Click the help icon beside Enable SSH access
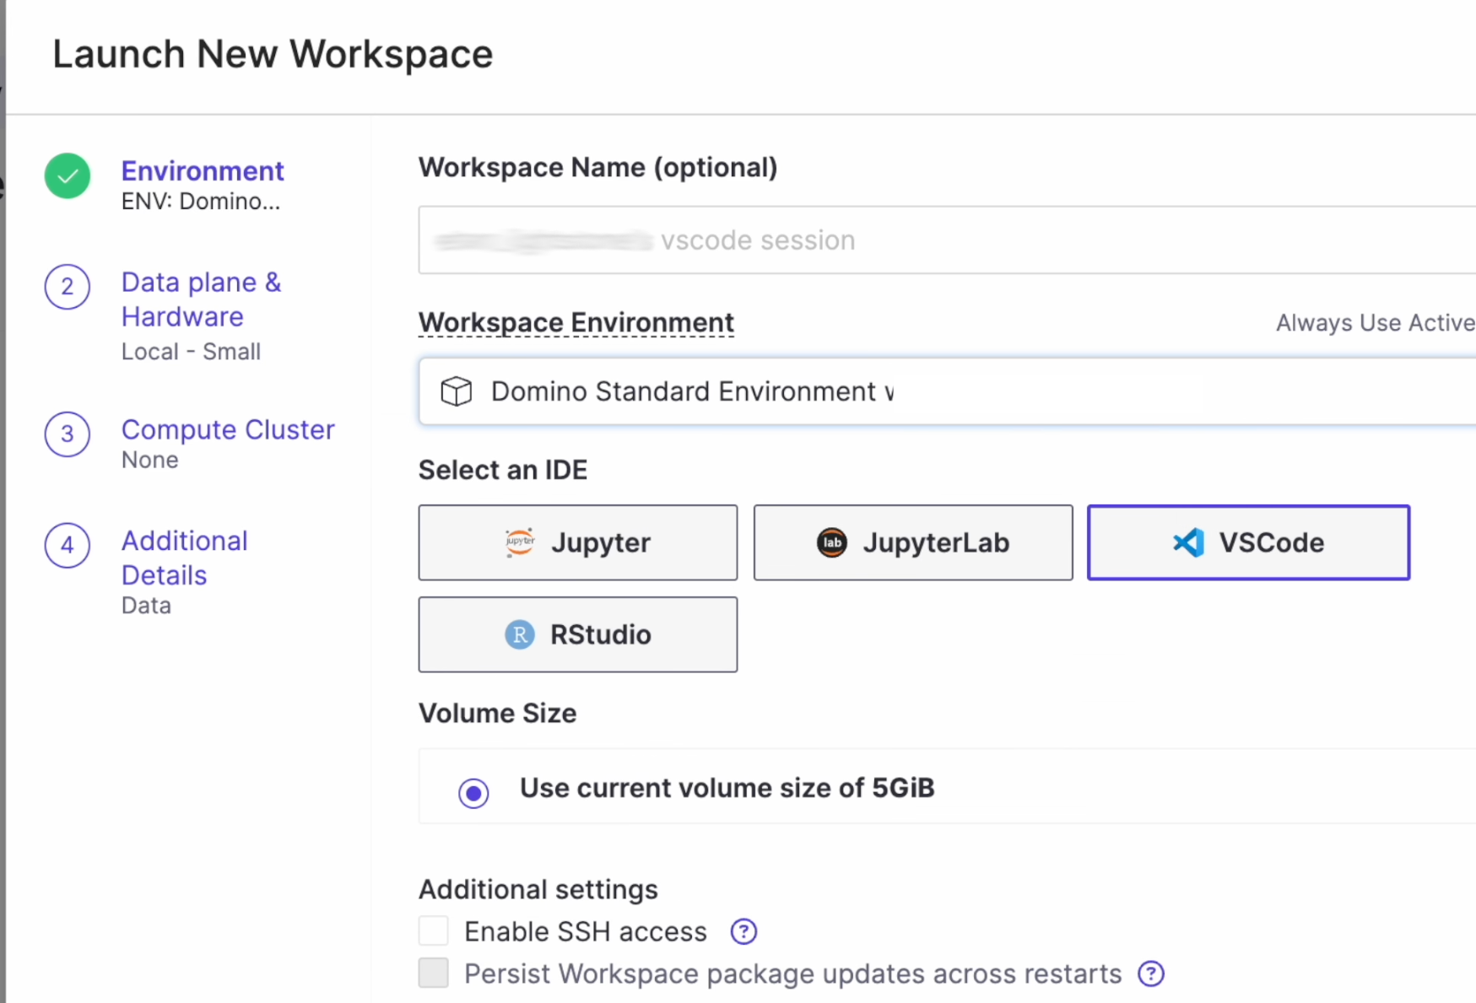The height and width of the screenshot is (1003, 1476). 743,931
